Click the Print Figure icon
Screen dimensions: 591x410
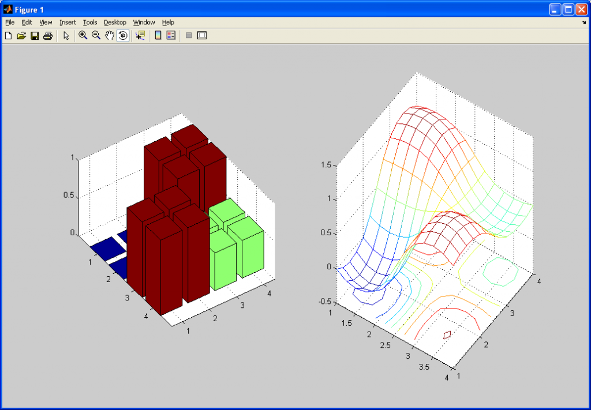click(48, 35)
